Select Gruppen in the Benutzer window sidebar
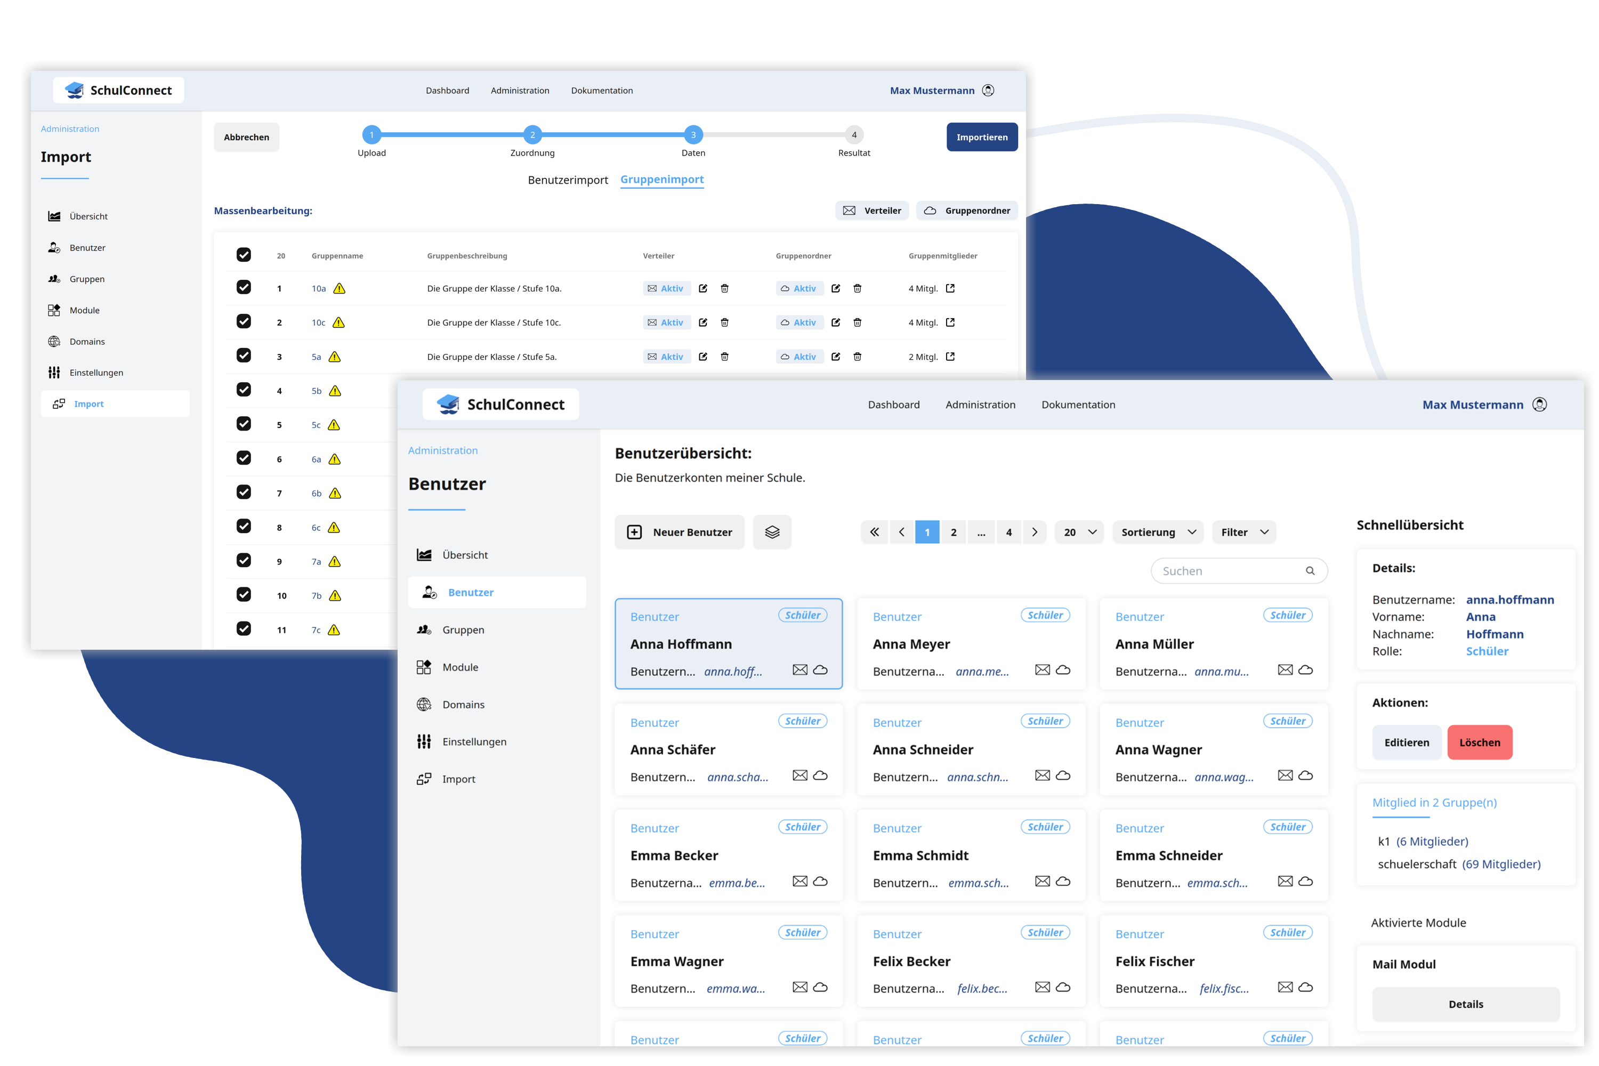The height and width of the screenshot is (1066, 1599). click(x=497, y=630)
